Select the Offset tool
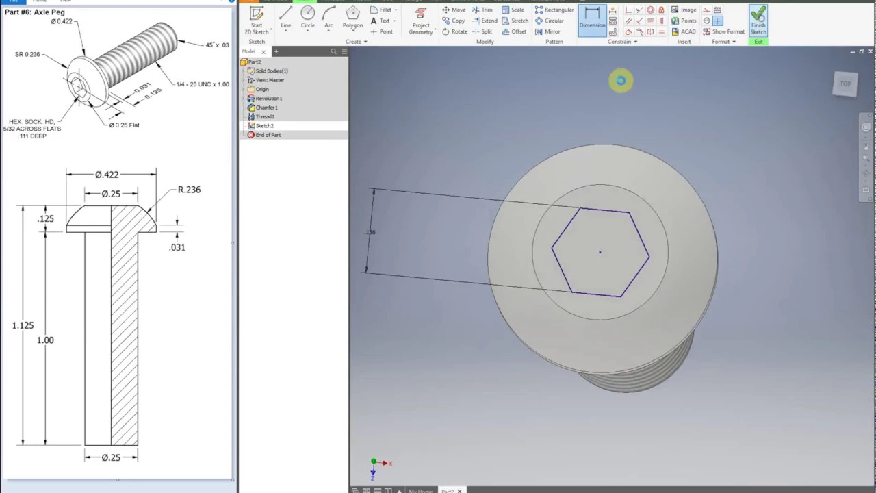 click(513, 31)
